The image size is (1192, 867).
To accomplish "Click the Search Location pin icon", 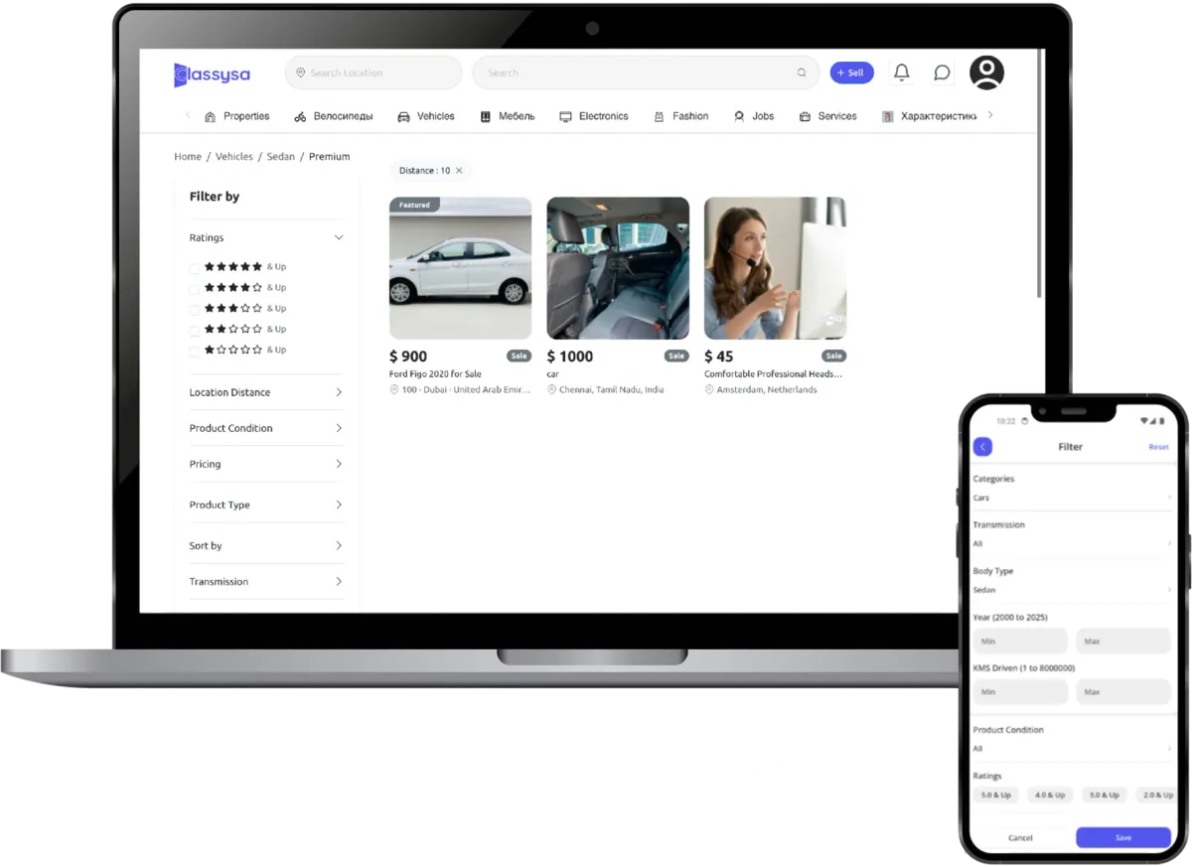I will pos(301,72).
